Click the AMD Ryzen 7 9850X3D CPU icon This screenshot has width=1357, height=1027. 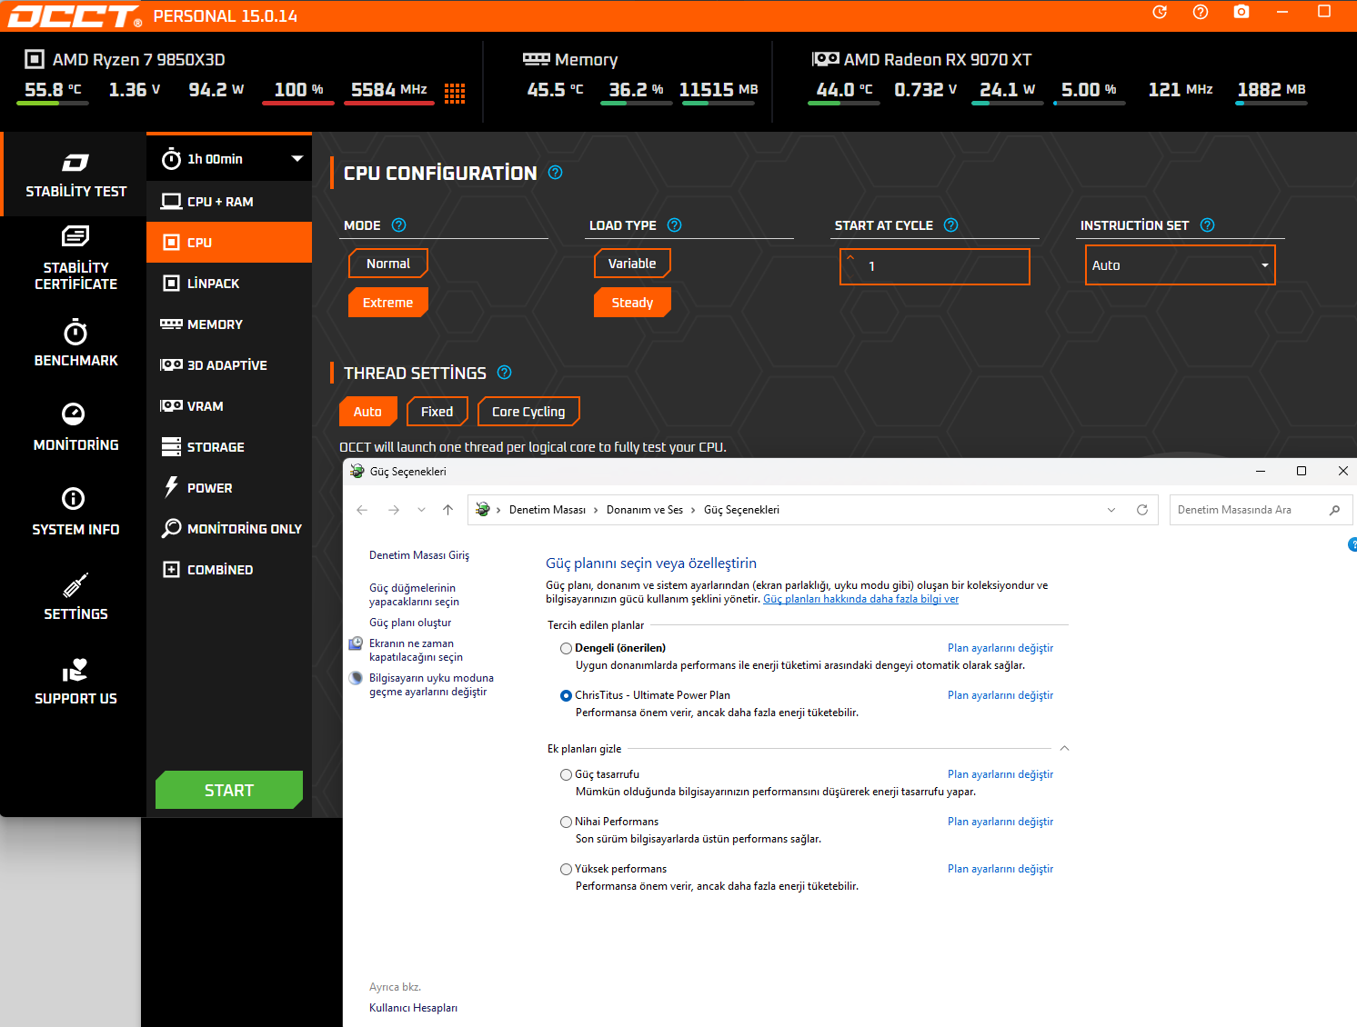35,59
